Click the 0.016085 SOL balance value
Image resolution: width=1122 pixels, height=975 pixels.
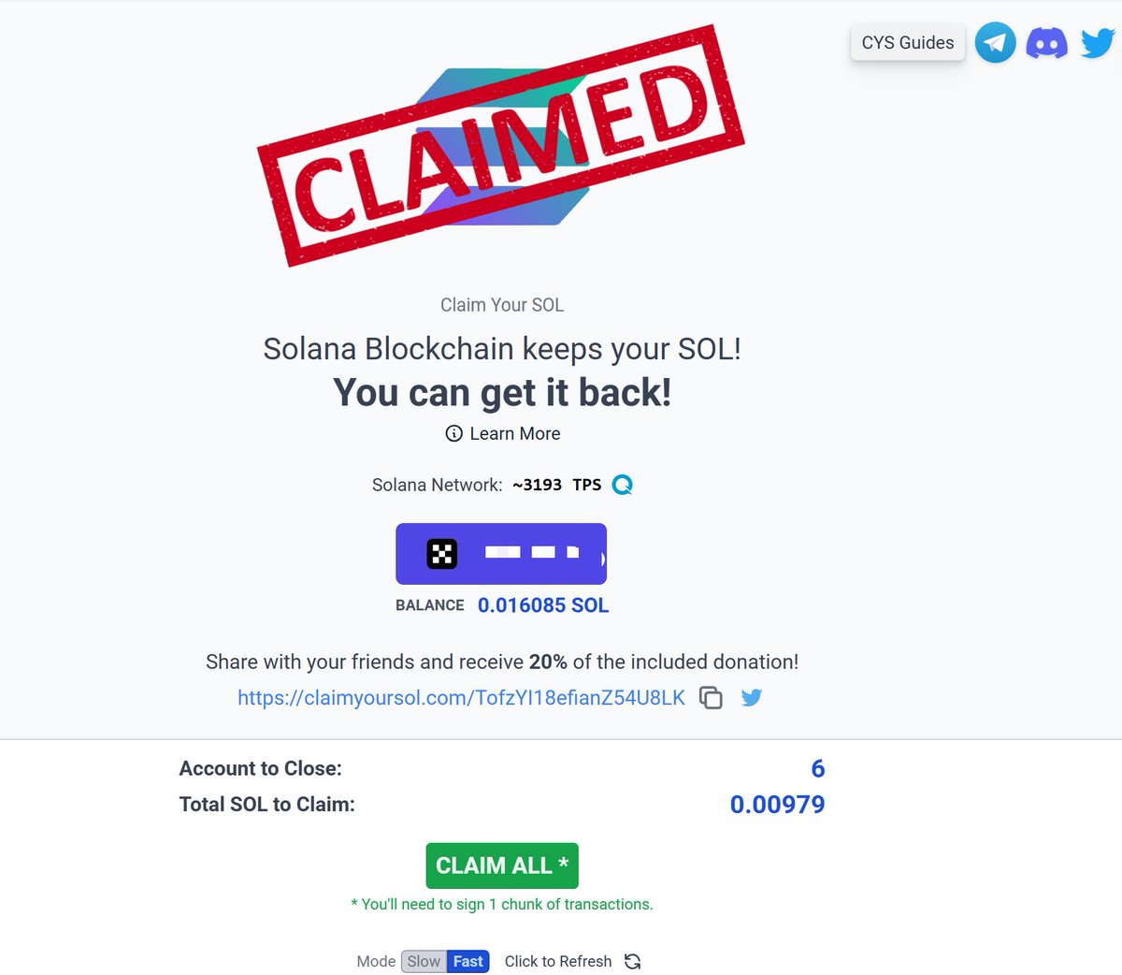click(543, 605)
